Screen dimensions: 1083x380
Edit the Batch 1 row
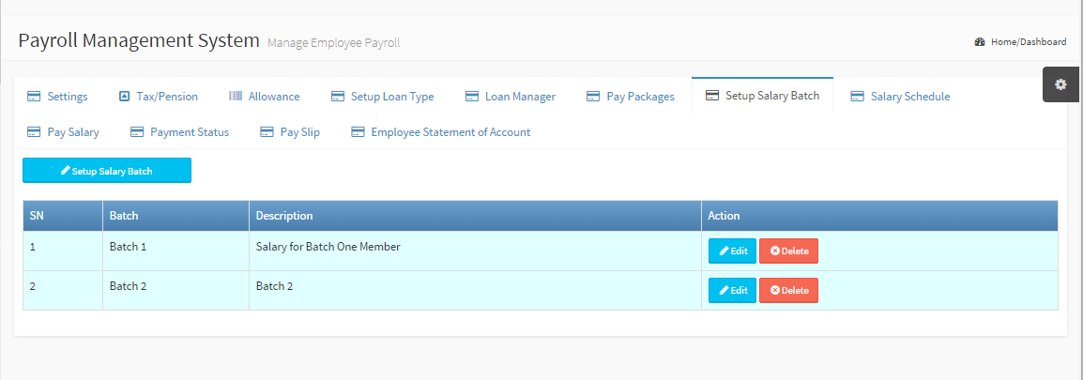pyautogui.click(x=732, y=251)
